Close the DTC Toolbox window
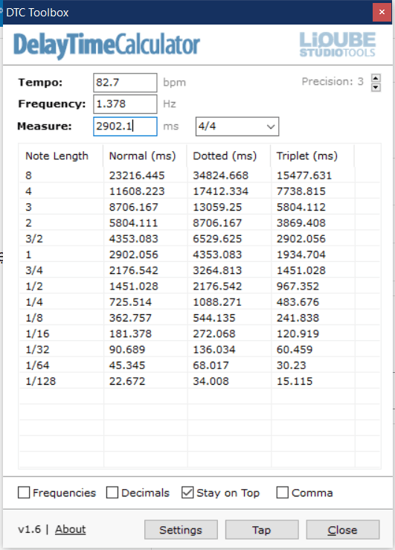Viewport: 395px width, 550px height. [x=382, y=12]
